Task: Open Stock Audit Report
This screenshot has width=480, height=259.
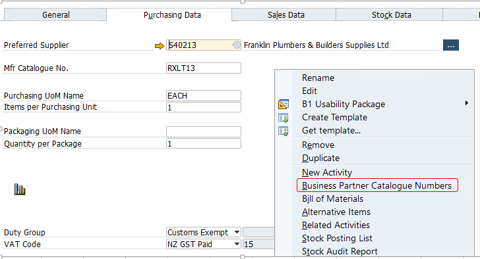Action: tap(340, 251)
